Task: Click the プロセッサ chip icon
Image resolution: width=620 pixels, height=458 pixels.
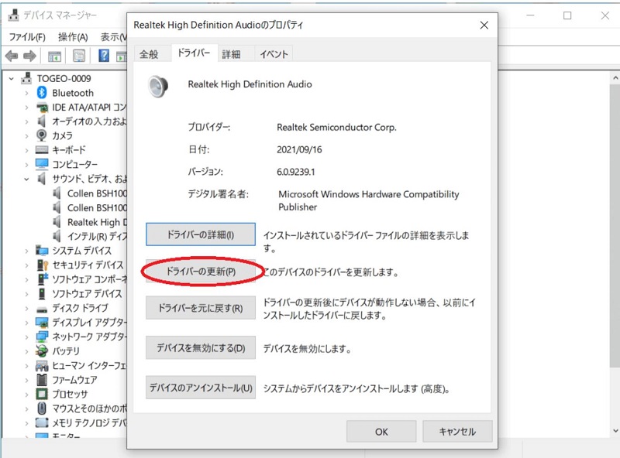Action: tap(42, 394)
